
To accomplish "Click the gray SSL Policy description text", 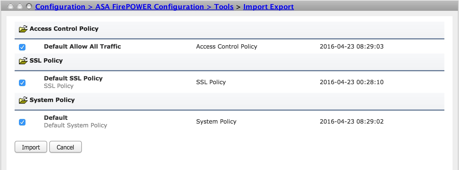I will [x=59, y=86].
